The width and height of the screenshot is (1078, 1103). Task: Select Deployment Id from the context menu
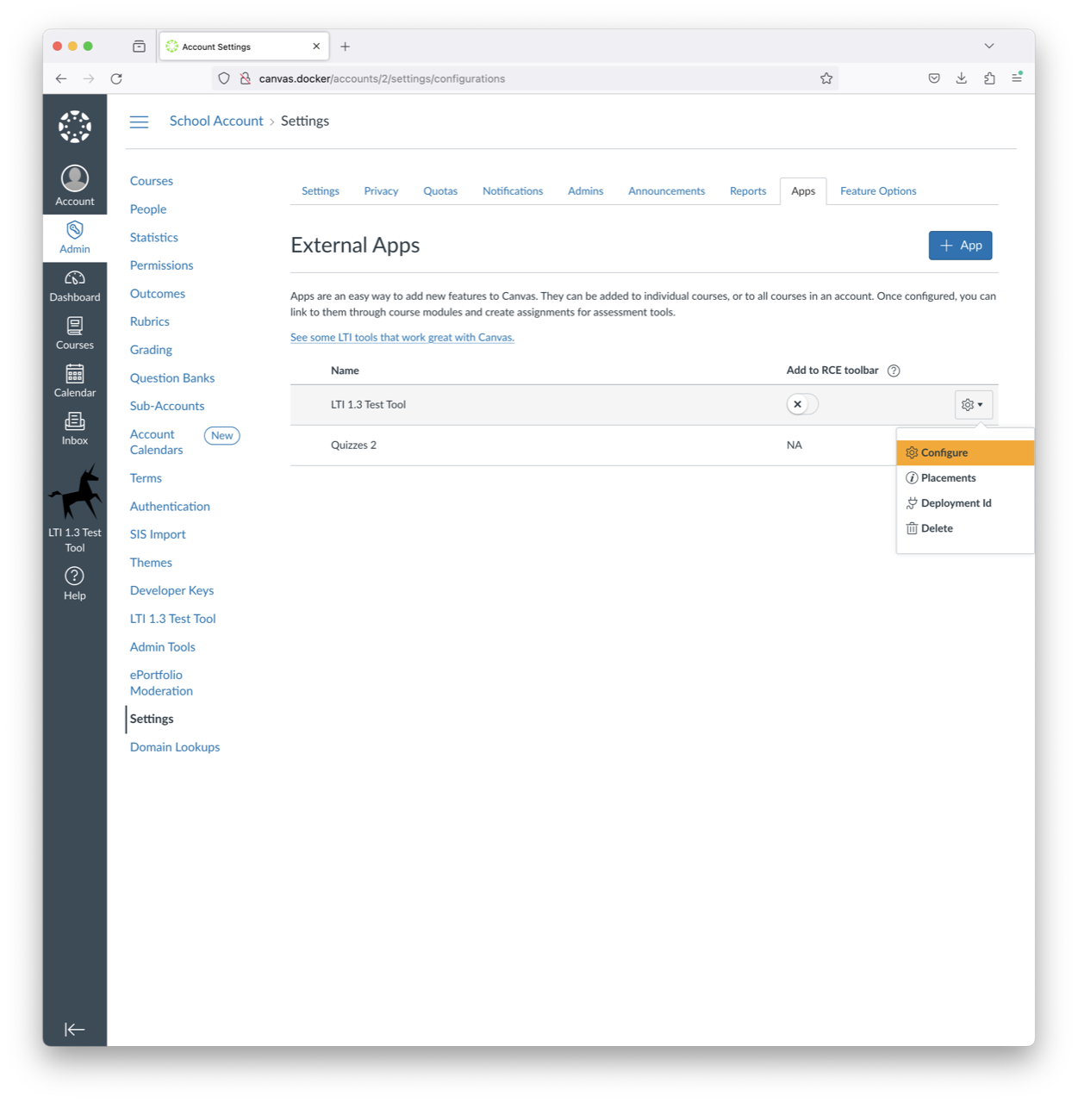click(956, 502)
